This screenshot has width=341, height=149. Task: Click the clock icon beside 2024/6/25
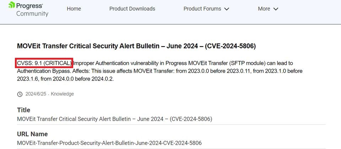(x=20, y=94)
